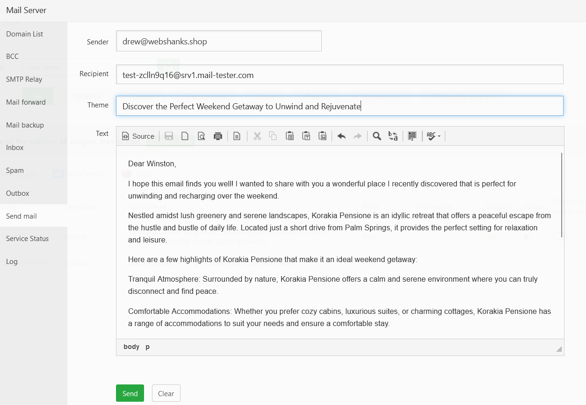This screenshot has width=586, height=405.
Task: Click the Paste from Word icon
Action: 322,136
